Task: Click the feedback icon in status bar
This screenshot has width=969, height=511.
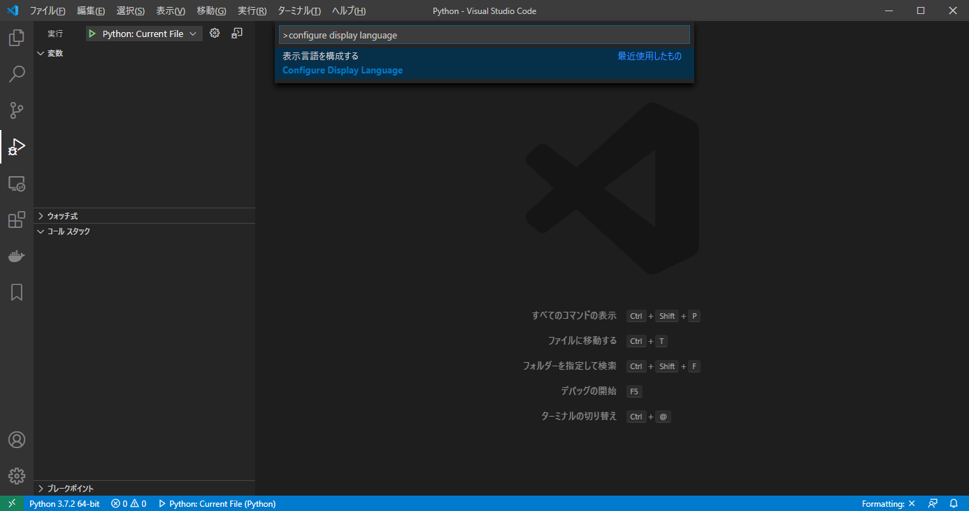Action: pyautogui.click(x=933, y=503)
